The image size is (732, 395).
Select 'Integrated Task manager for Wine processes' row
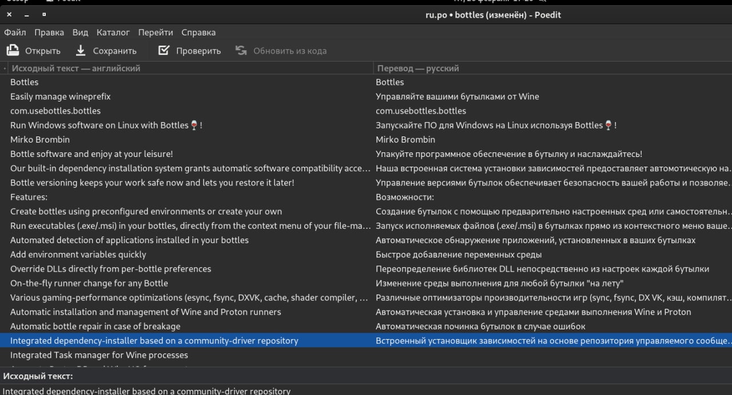pyautogui.click(x=366, y=355)
